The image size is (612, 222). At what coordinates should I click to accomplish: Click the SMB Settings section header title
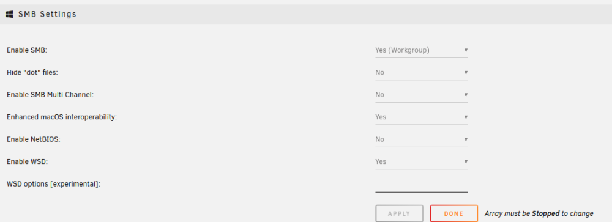pos(47,15)
